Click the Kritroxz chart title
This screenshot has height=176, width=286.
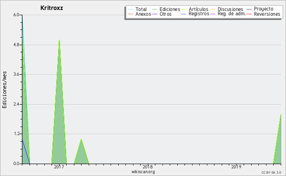[x=51, y=8]
